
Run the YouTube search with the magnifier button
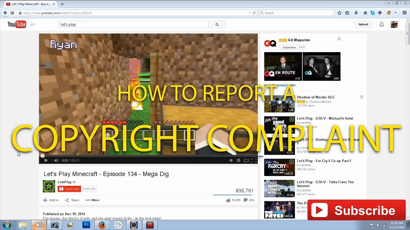click(x=217, y=25)
